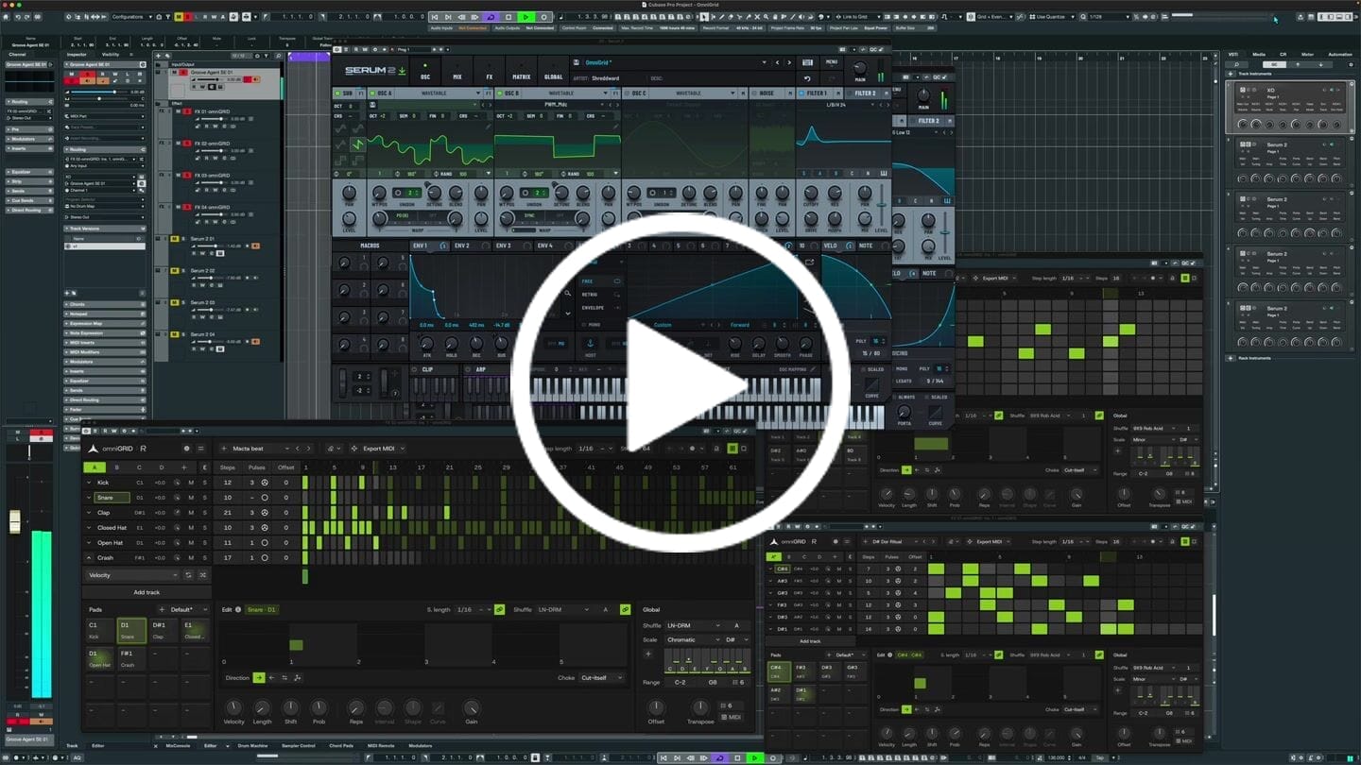
Task: Click the channel fader in the left mixer strip
Action: tap(14, 521)
